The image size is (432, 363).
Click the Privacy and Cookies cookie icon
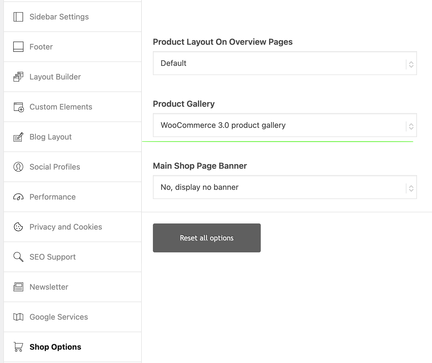point(18,227)
